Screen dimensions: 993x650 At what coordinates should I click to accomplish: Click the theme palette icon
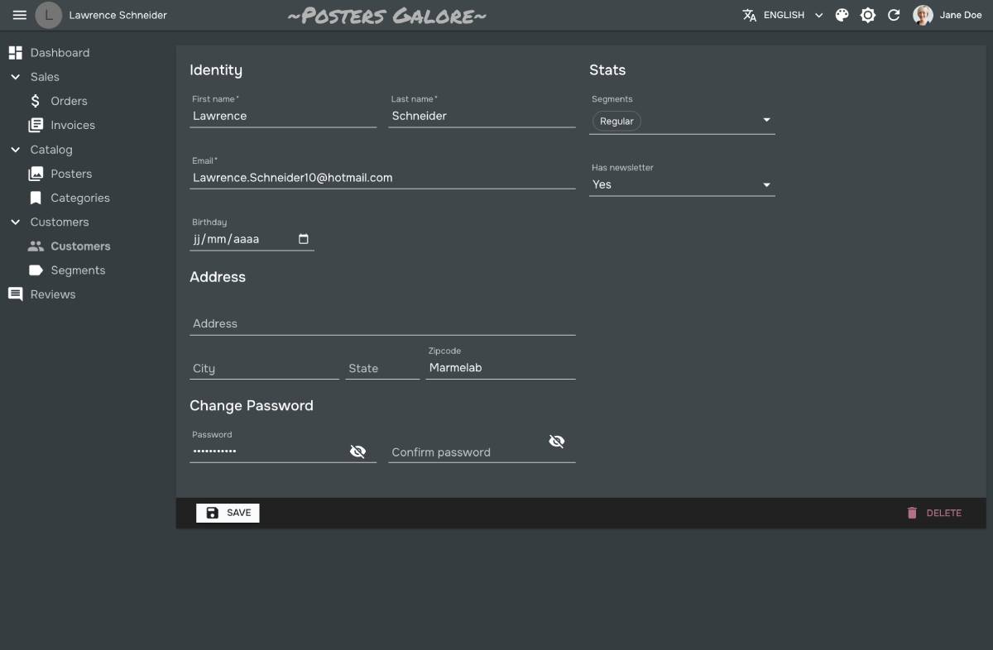pyautogui.click(x=842, y=15)
